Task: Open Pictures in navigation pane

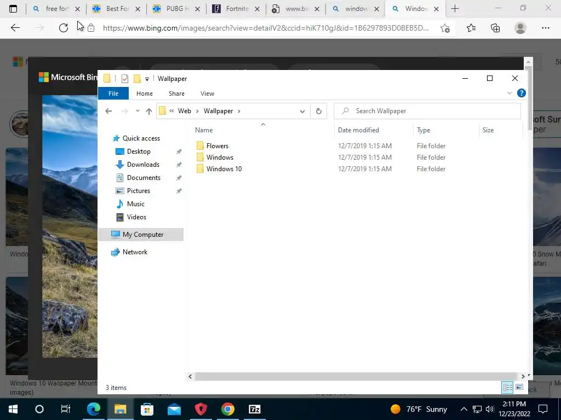Action: (x=138, y=191)
